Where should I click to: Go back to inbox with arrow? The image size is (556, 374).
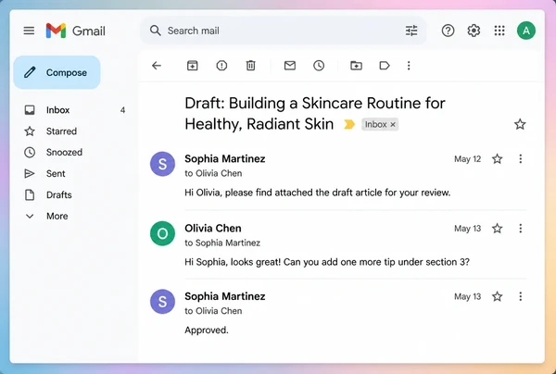pos(157,66)
